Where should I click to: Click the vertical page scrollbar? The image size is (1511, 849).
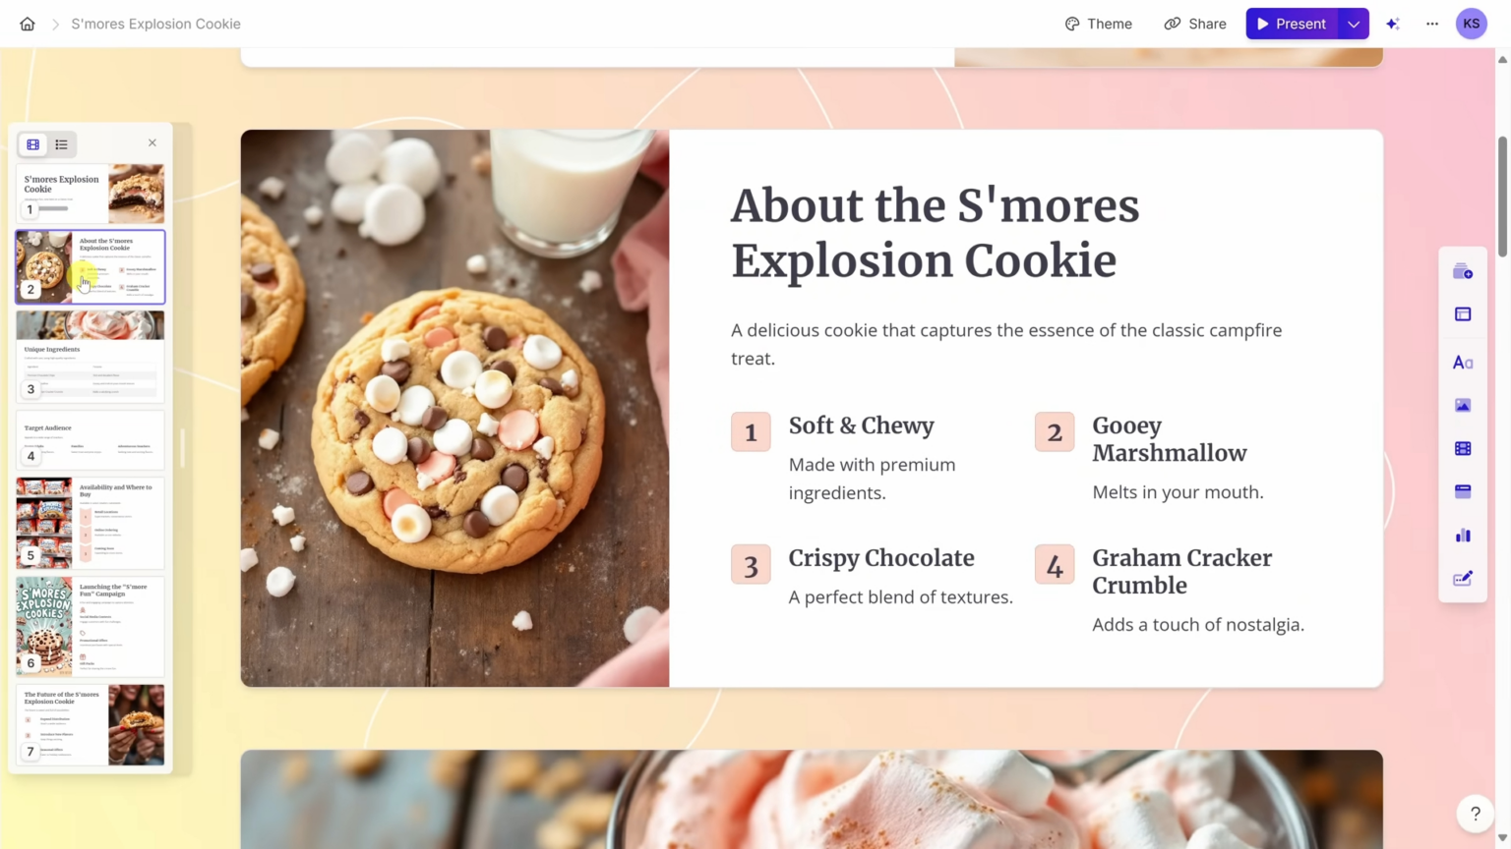1502,197
